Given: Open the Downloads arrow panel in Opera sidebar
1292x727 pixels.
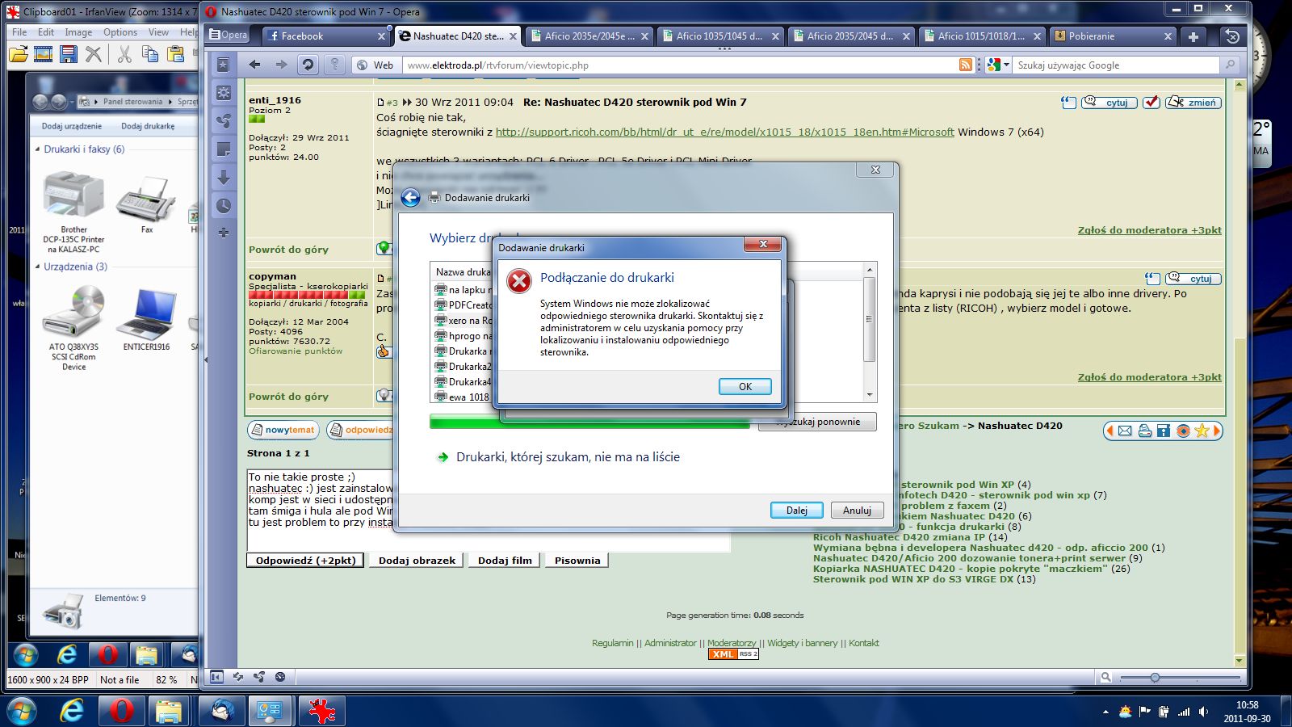Looking at the screenshot, I should click(224, 178).
